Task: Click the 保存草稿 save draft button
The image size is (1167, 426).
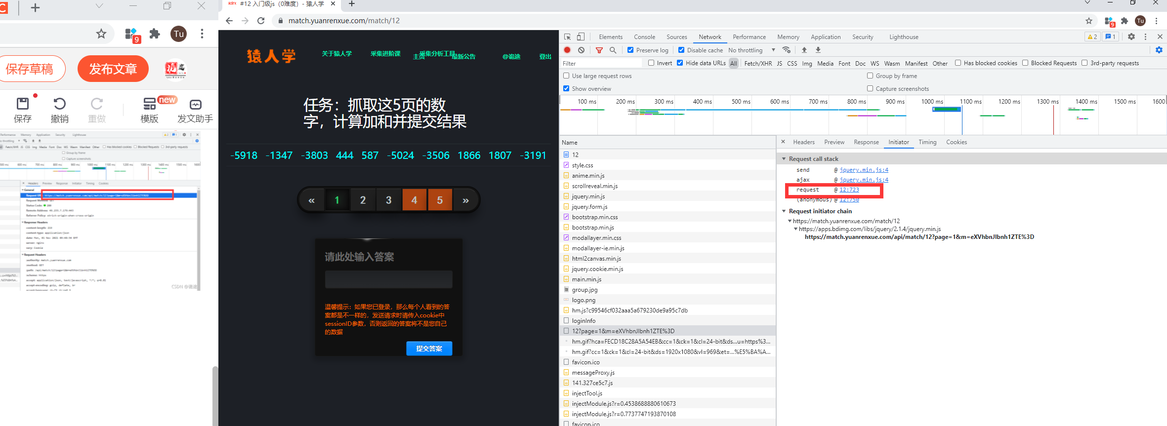Action: pyautogui.click(x=30, y=69)
